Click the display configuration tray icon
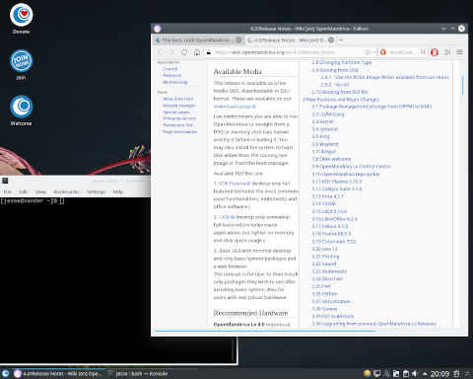Image resolution: width=473 pixels, height=379 pixels. (x=377, y=373)
